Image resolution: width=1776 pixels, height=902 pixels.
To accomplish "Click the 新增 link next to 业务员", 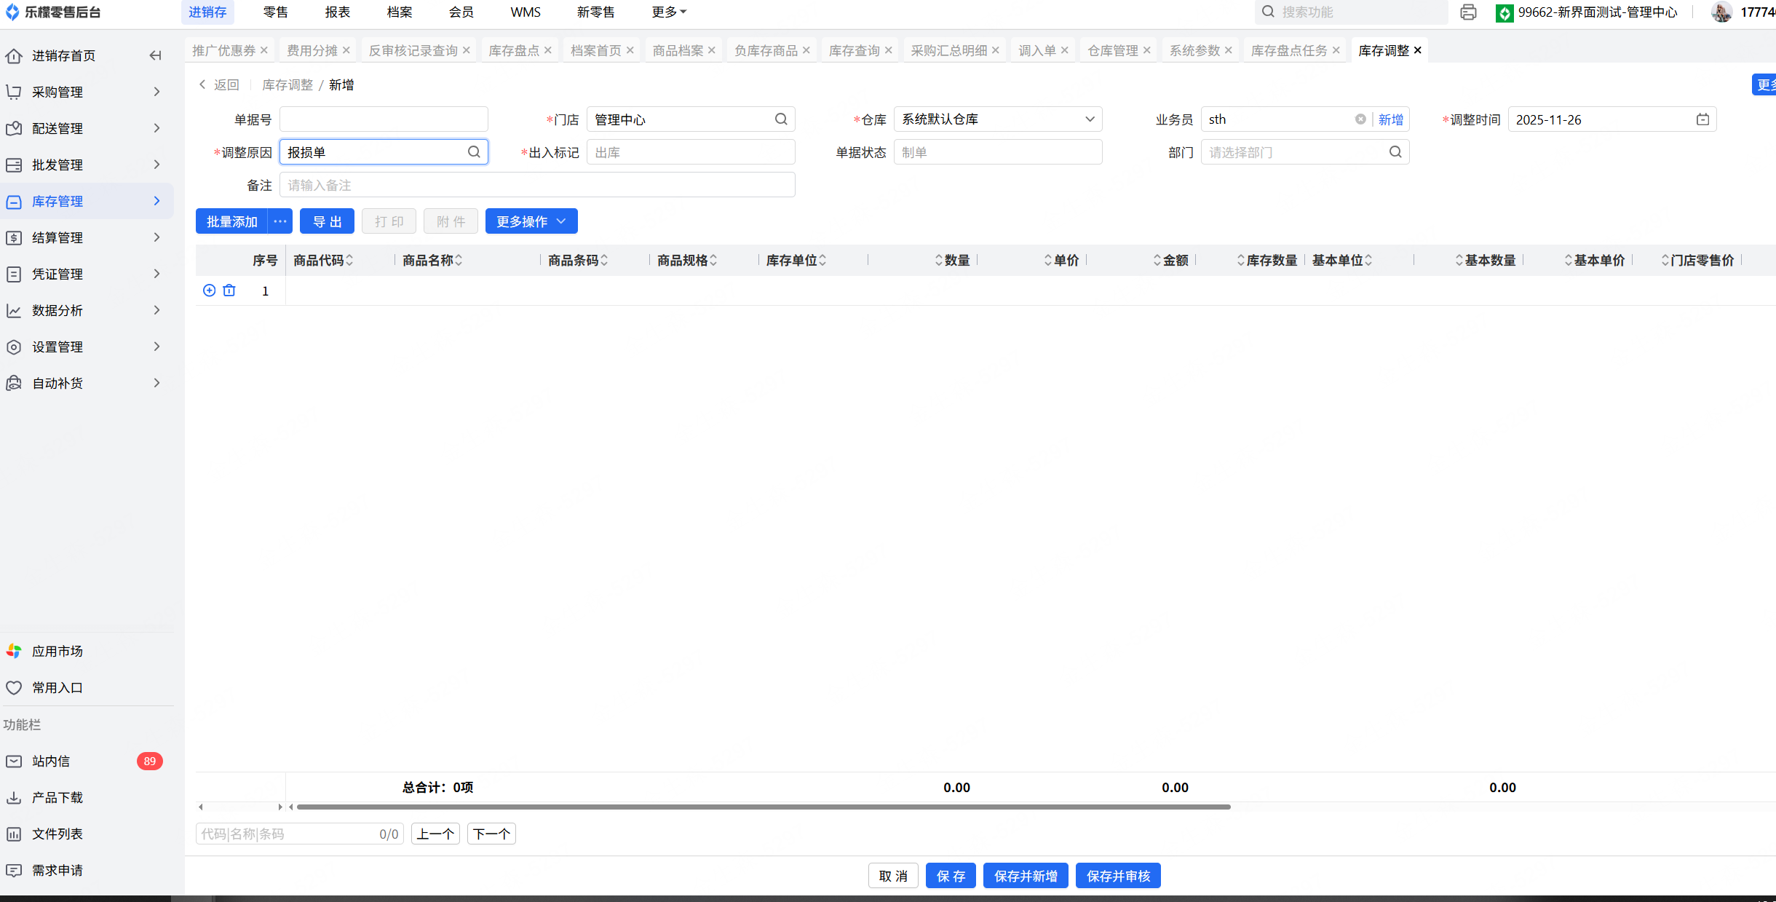I will [x=1390, y=119].
